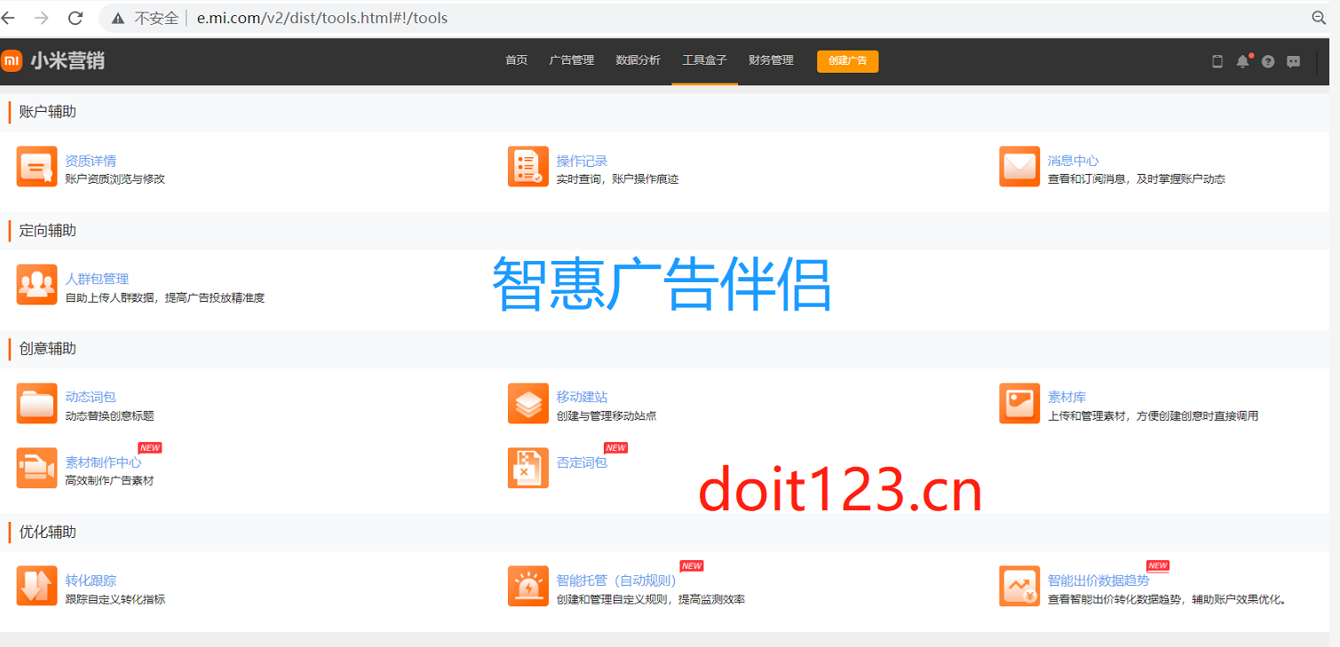Click the 动态词包 folder icon
Screen dimensions: 1340x647
click(36, 404)
